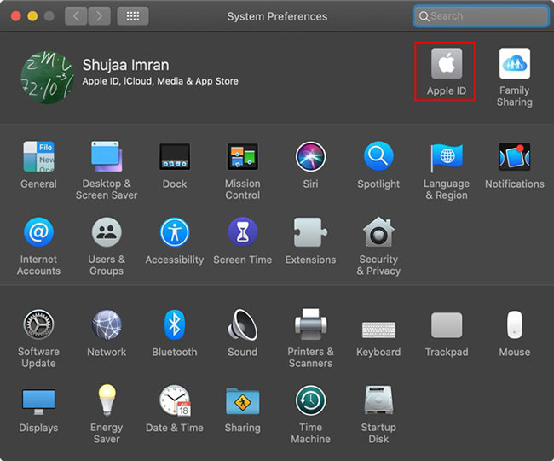Open the Energy Saver pane
Screen dimensions: 554x461
pos(107,400)
